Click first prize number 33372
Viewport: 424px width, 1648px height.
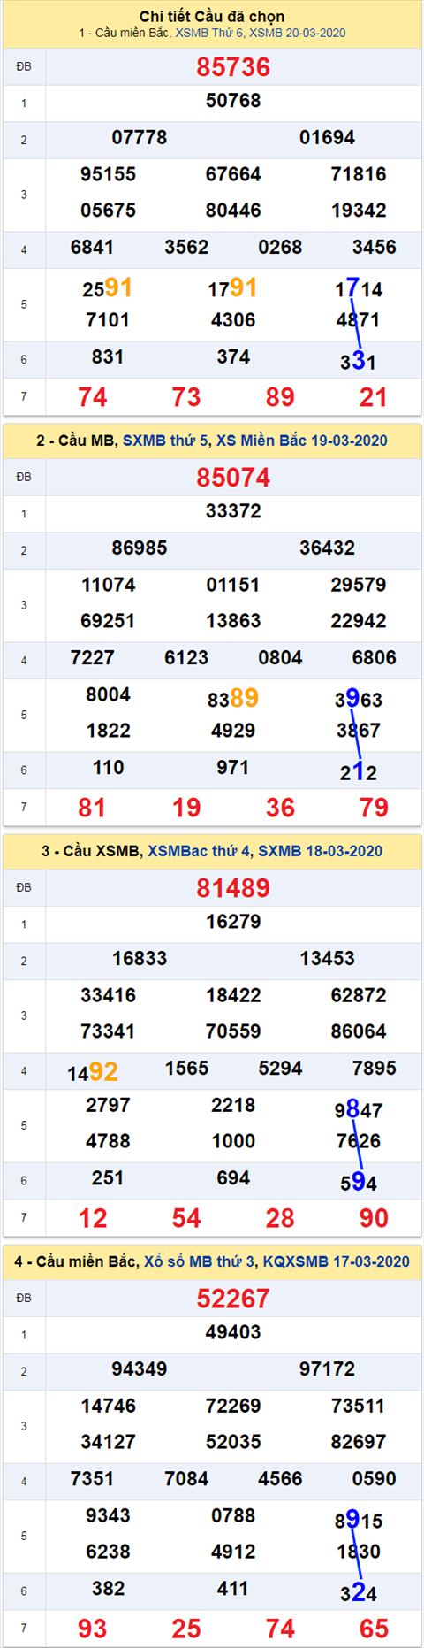click(x=233, y=511)
